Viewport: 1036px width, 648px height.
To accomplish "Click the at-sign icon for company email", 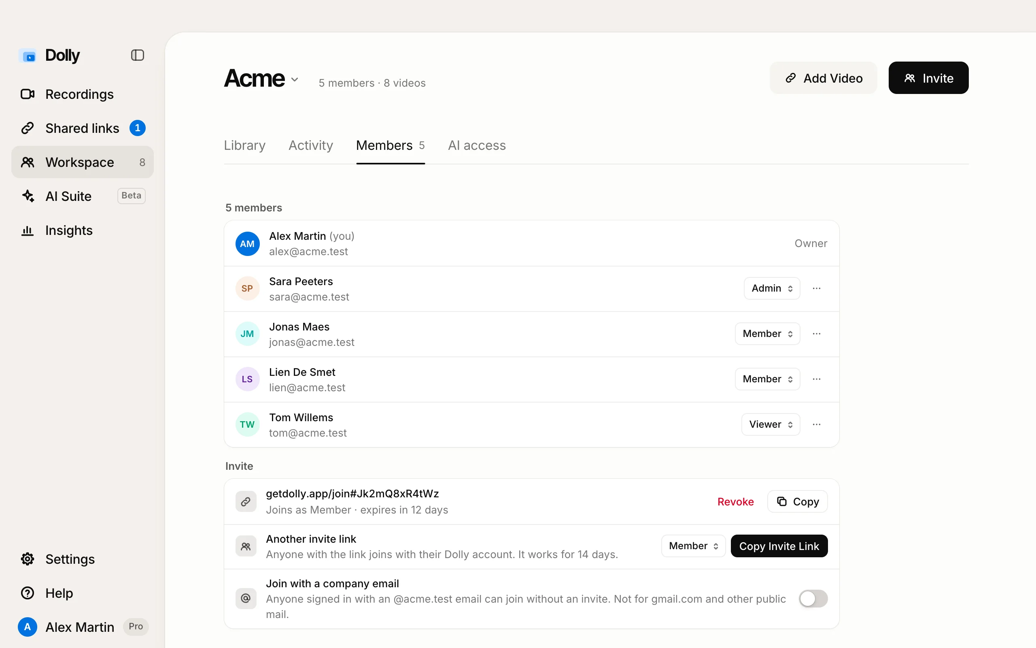I will [246, 598].
